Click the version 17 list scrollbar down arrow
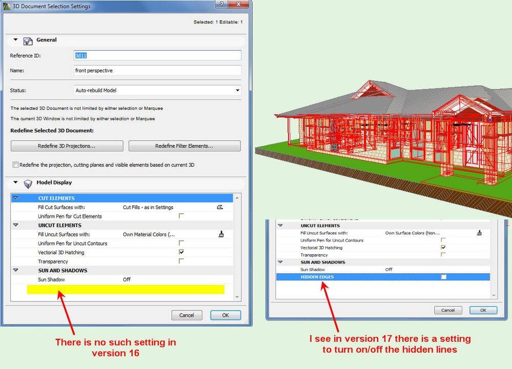 [494, 295]
